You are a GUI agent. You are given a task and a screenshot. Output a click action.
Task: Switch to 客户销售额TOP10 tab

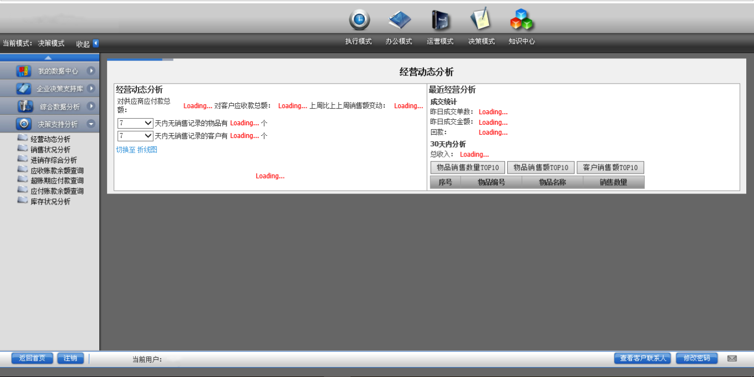(x=610, y=167)
